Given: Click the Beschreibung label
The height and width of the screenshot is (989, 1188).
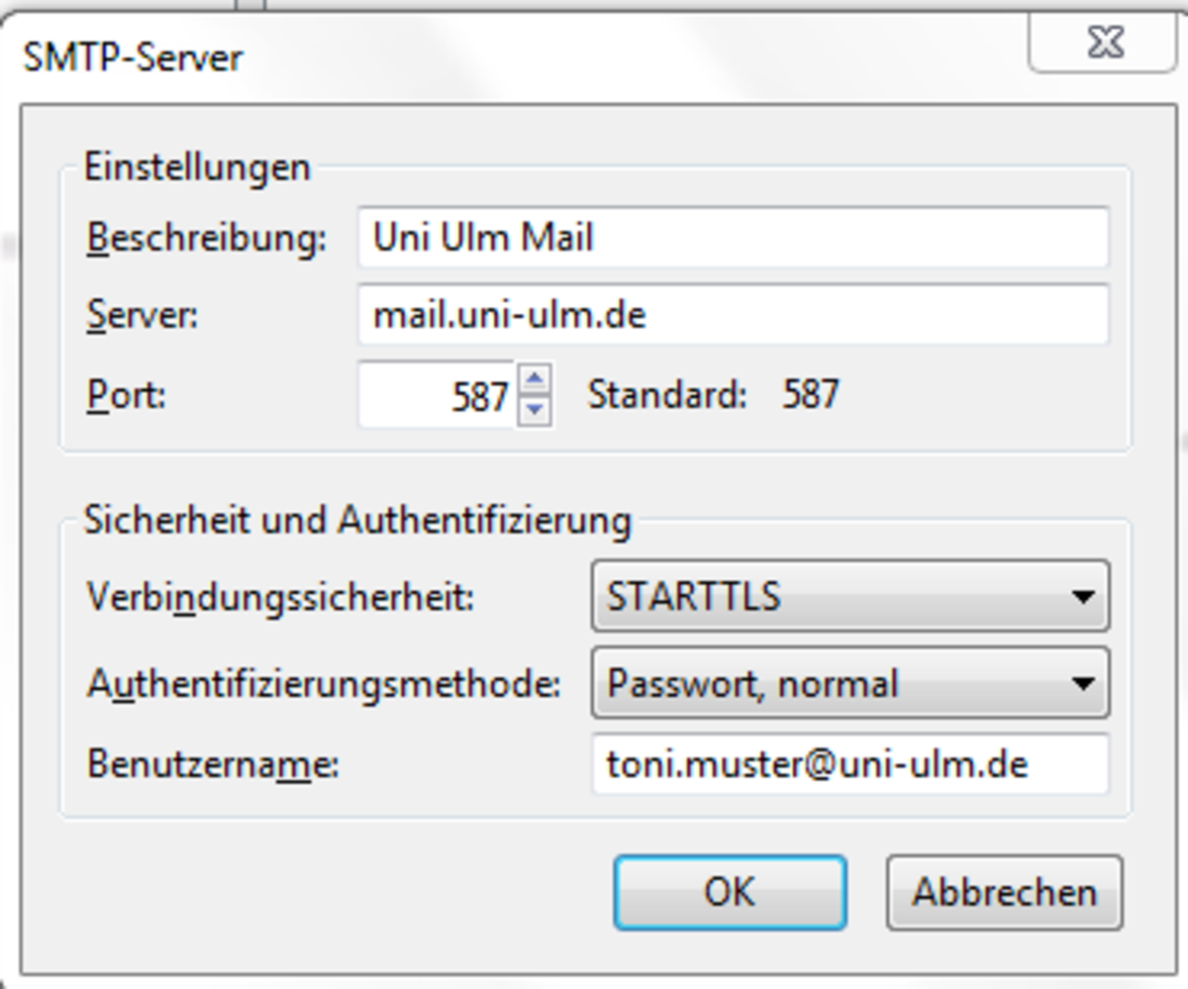Looking at the screenshot, I should (206, 239).
